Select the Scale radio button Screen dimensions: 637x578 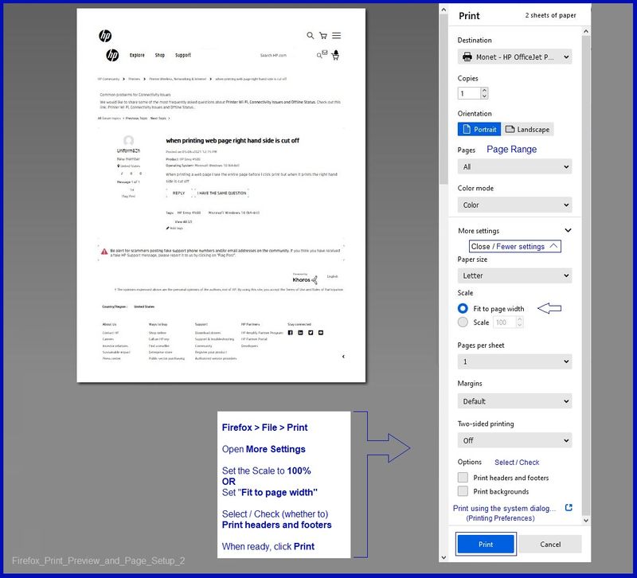click(463, 322)
